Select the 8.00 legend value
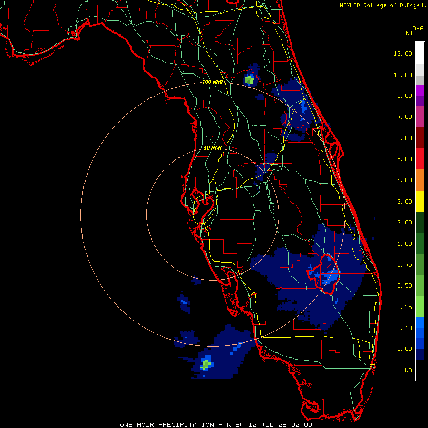The height and width of the screenshot is (428, 428). point(405,96)
